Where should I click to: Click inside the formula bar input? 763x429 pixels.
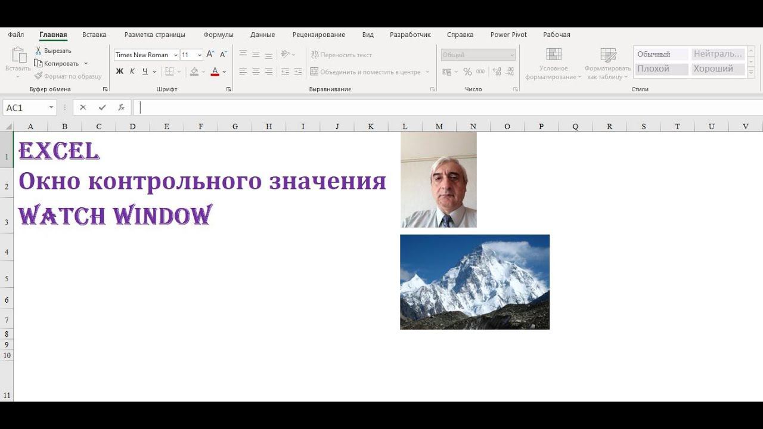(447, 108)
